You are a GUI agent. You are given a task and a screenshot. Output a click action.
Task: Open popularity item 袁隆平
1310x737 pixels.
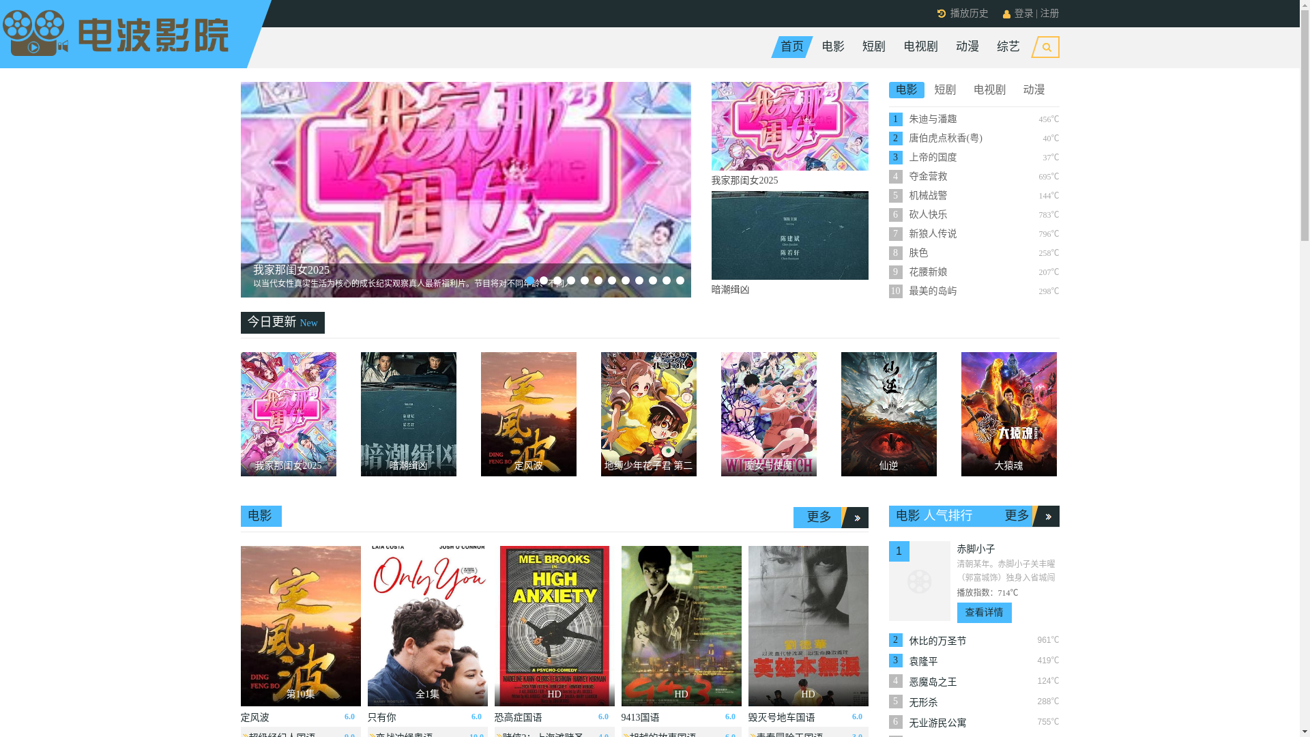[923, 662]
